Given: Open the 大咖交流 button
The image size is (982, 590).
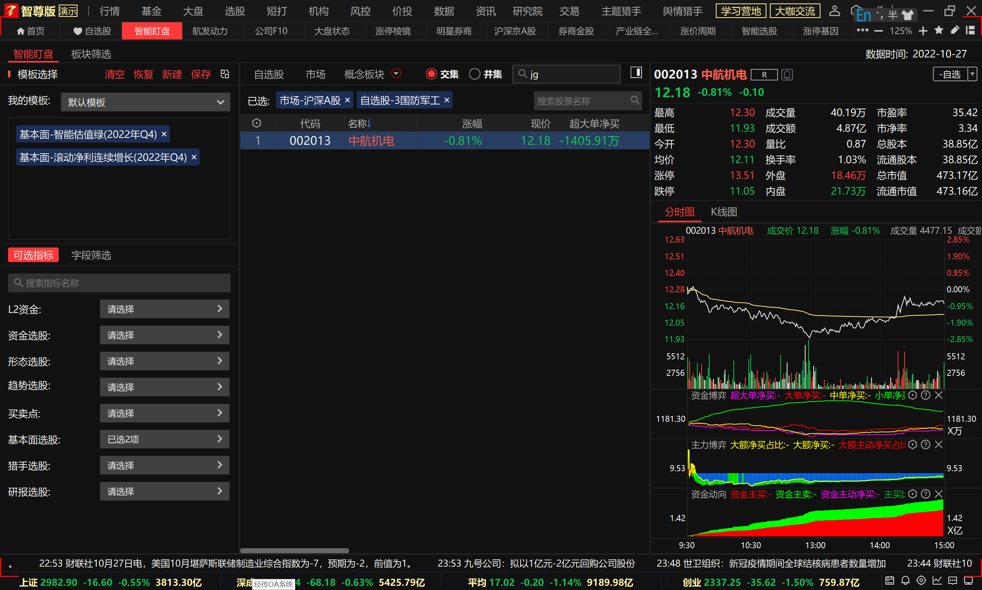Looking at the screenshot, I should click(x=795, y=11).
